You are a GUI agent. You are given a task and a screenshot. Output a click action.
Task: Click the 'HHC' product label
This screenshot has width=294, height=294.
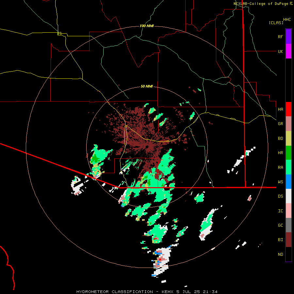(x=287, y=20)
